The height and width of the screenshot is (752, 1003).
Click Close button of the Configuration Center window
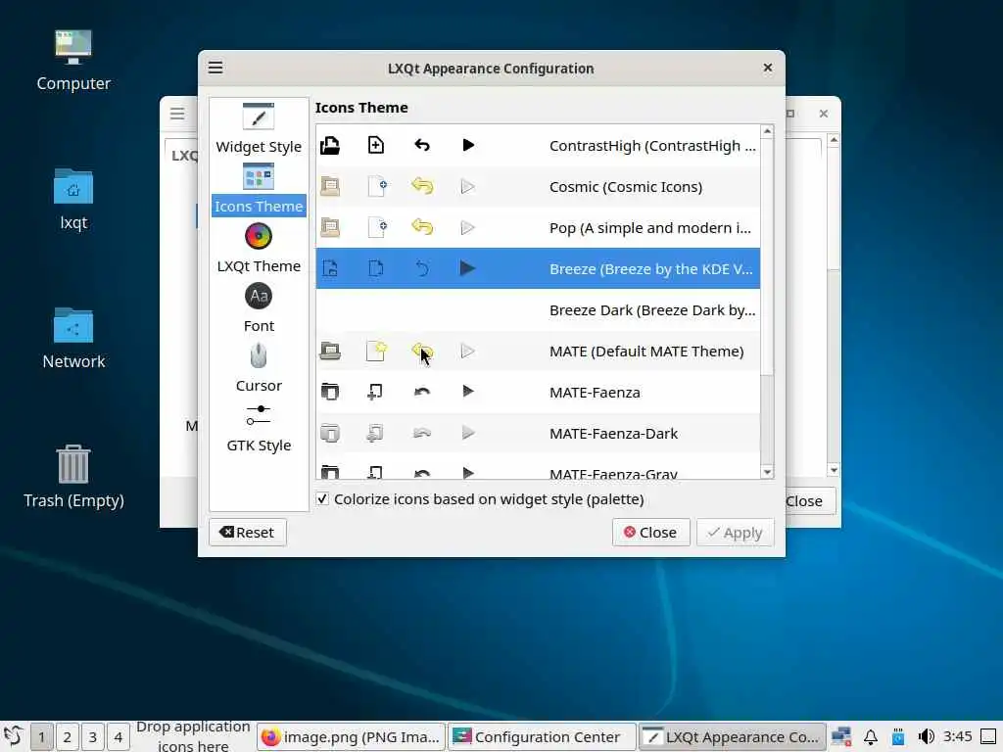point(808,501)
